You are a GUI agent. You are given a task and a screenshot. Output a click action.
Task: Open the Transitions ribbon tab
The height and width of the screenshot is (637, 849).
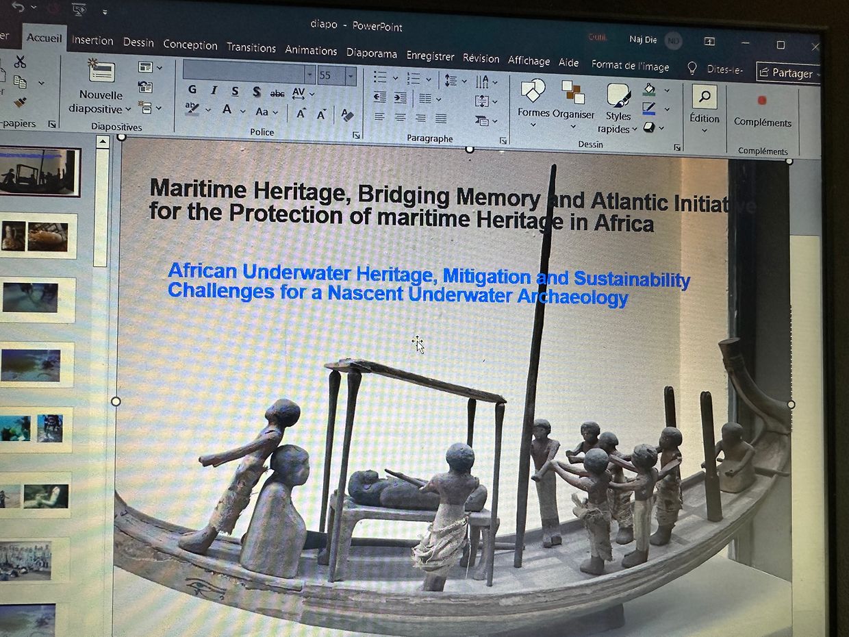[x=251, y=47]
